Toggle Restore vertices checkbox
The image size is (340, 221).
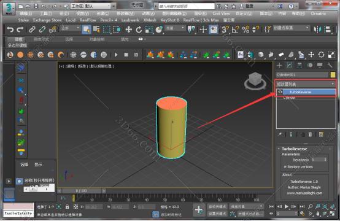[x=285, y=167]
